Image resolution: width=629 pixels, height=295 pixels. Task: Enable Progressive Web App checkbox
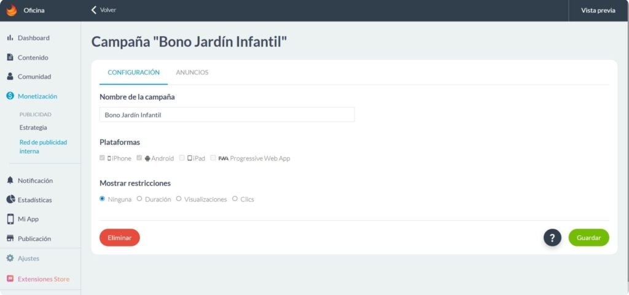point(213,158)
